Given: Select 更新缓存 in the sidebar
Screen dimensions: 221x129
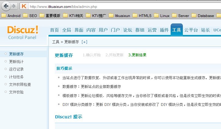Looking at the screenshot, I should pyautogui.click(x=16, y=54).
